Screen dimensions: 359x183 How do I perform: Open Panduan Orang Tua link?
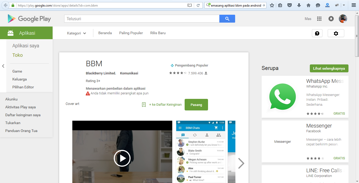21,131
